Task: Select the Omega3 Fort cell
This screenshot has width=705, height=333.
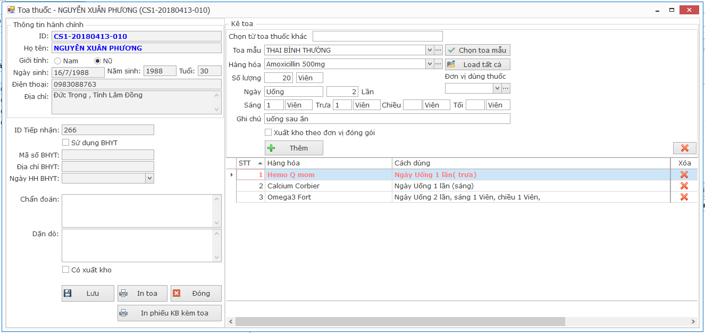Action: coord(329,197)
